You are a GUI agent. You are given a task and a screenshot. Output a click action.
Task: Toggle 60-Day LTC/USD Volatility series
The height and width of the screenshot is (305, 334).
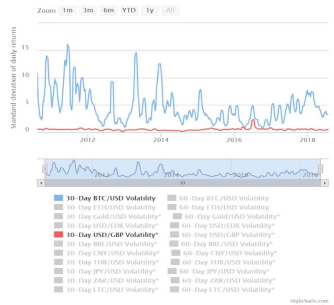226,289
